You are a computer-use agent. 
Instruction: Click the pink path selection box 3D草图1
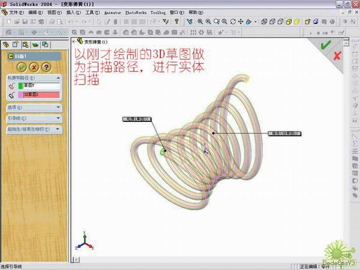[x=41, y=95]
